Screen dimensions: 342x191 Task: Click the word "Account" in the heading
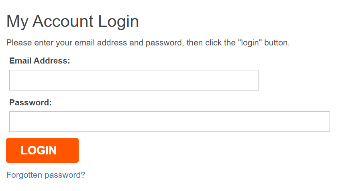[x=63, y=21]
